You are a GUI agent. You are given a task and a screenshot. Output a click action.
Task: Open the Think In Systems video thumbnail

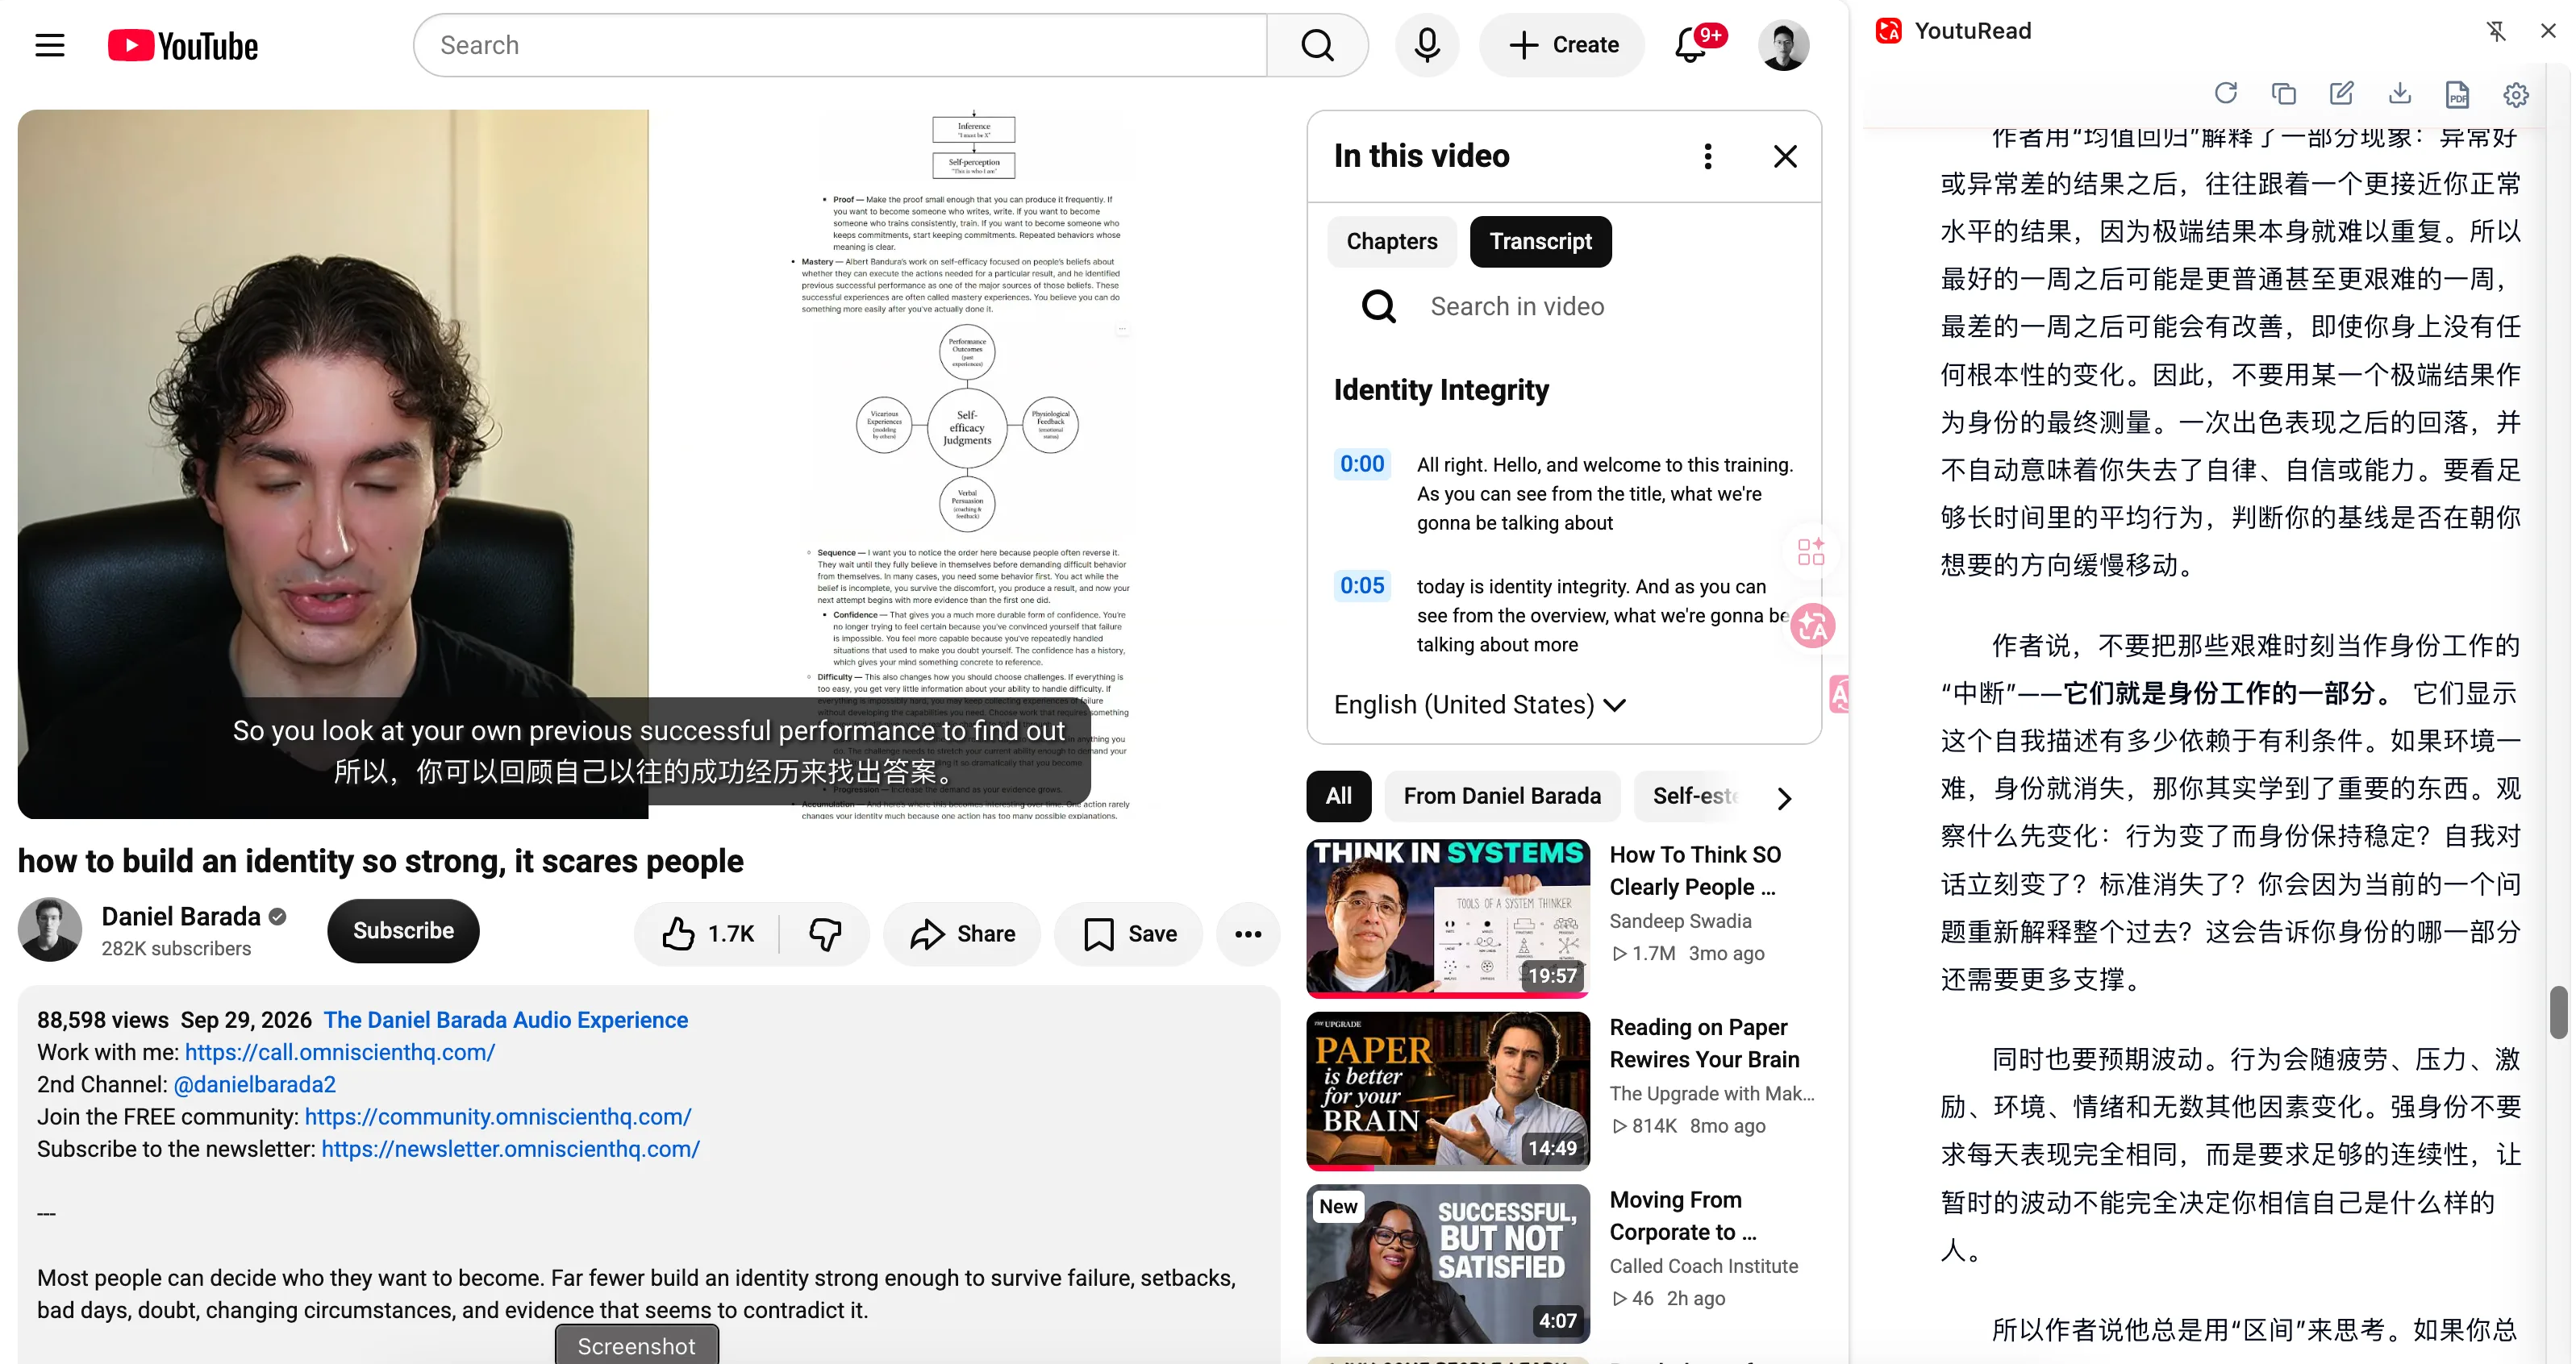point(1448,918)
